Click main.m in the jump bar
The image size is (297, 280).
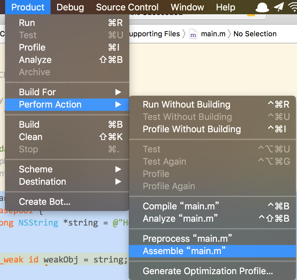213,34
